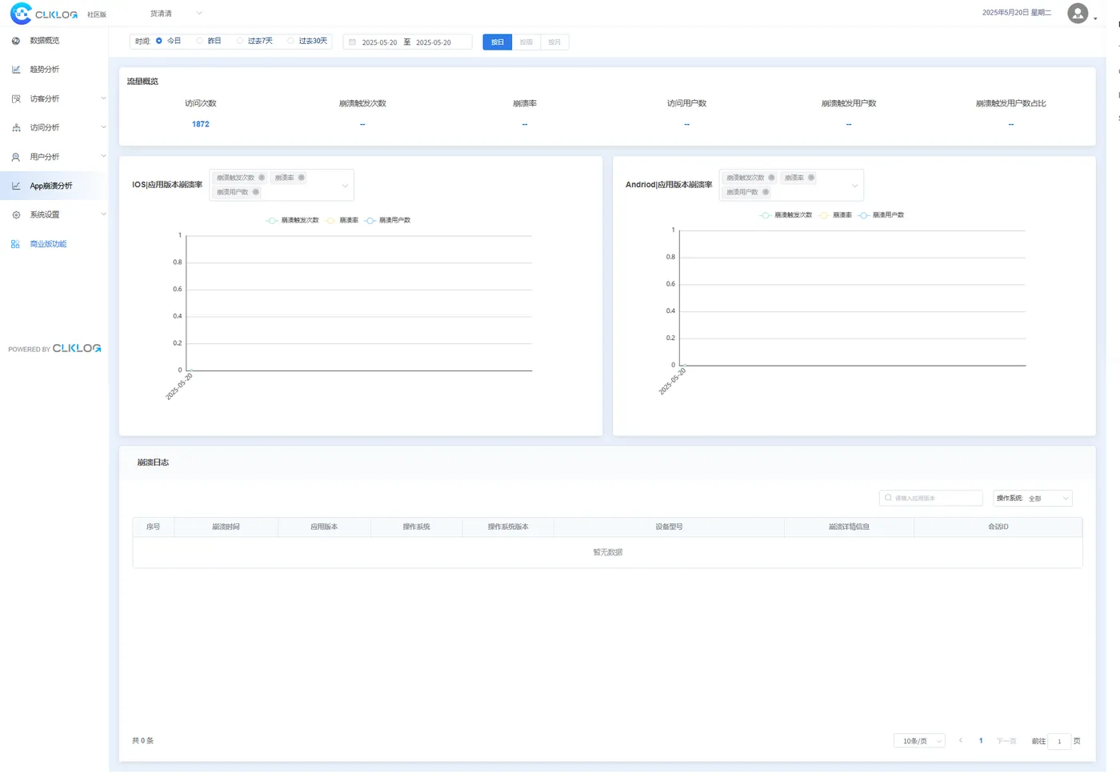
Task: Click the 会话ID column header
Action: pyautogui.click(x=998, y=527)
